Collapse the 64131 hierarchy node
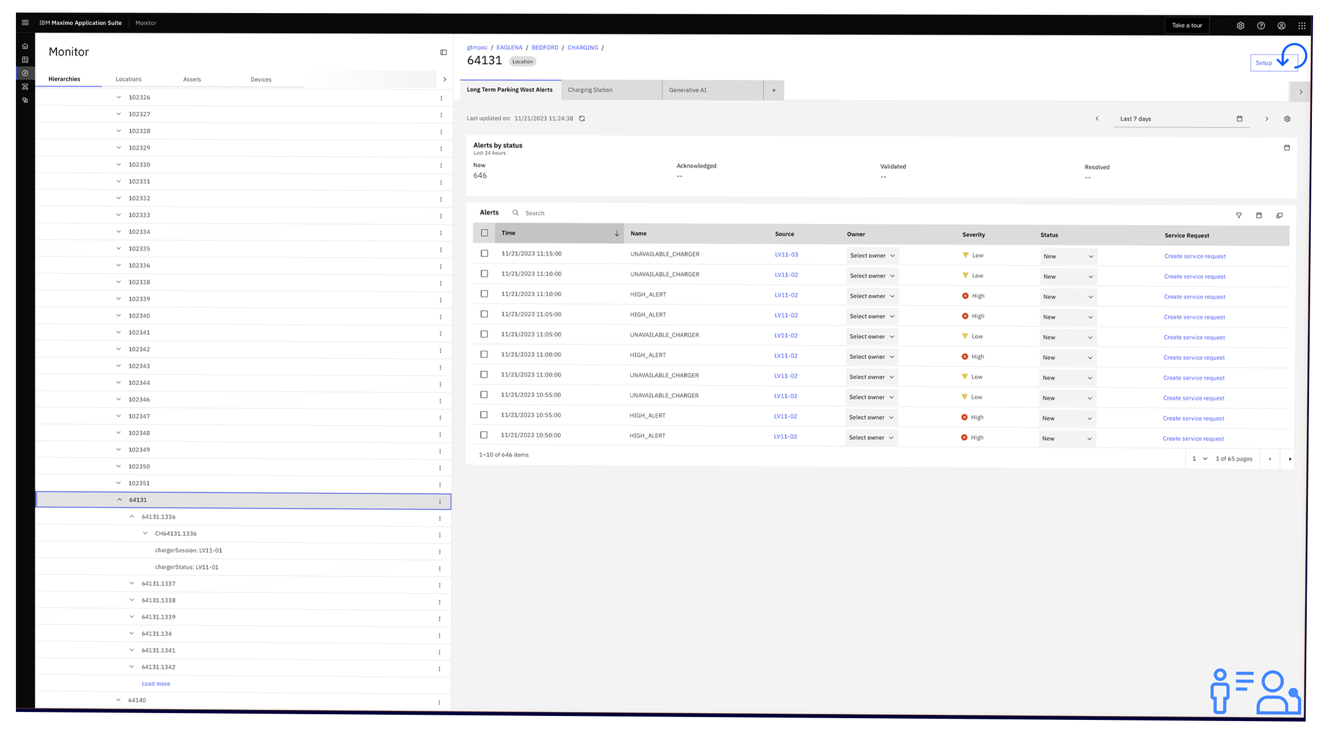 119,500
